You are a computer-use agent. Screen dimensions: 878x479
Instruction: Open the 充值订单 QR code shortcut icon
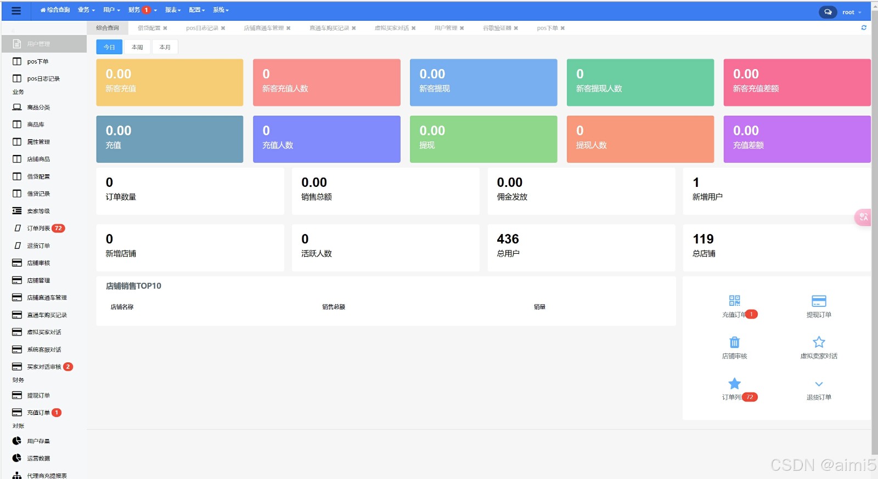[x=734, y=300]
